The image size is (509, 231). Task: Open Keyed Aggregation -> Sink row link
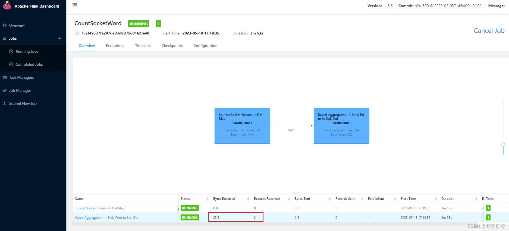pos(106,218)
